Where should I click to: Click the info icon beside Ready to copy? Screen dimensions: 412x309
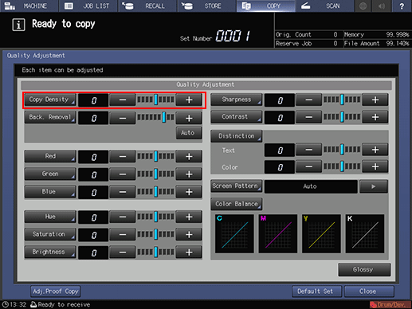tap(18, 25)
